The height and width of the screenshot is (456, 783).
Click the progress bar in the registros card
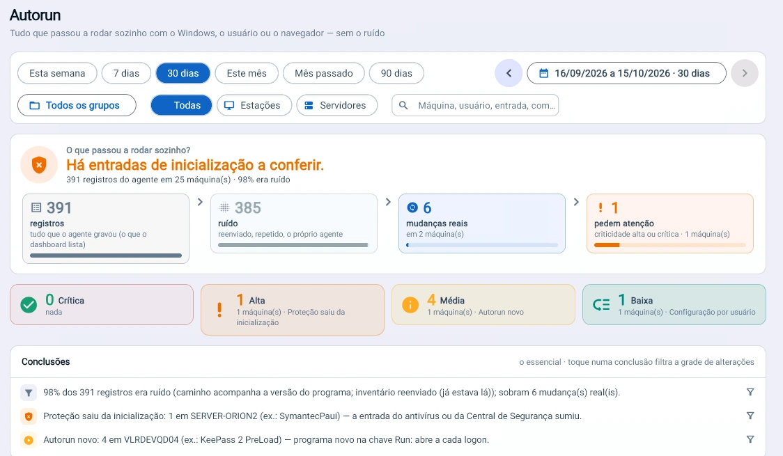point(106,255)
